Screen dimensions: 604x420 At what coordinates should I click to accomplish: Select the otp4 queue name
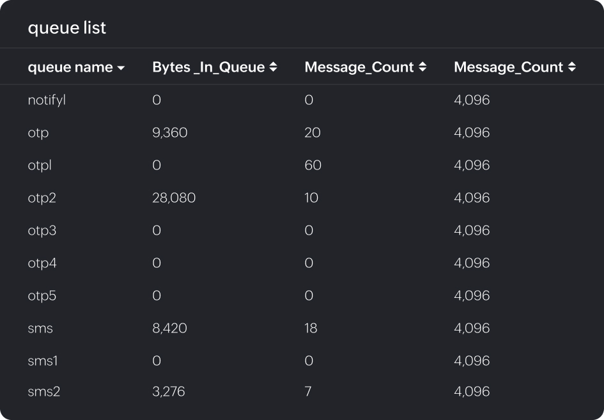tap(42, 263)
